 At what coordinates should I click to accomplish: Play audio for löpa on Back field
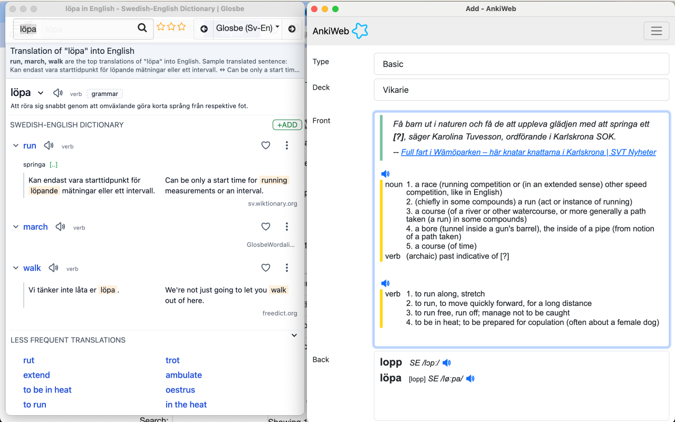(x=470, y=379)
